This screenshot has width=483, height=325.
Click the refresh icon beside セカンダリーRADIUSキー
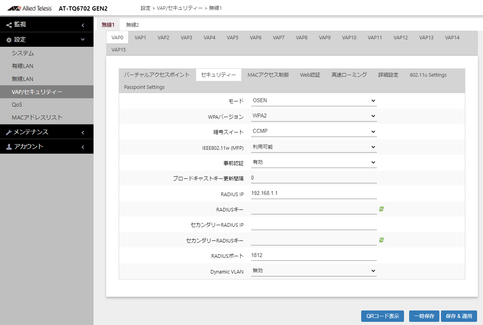381,240
